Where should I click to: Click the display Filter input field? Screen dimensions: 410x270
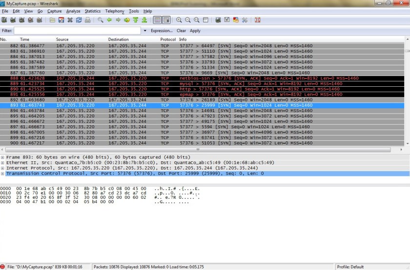pyautogui.click(x=77, y=31)
